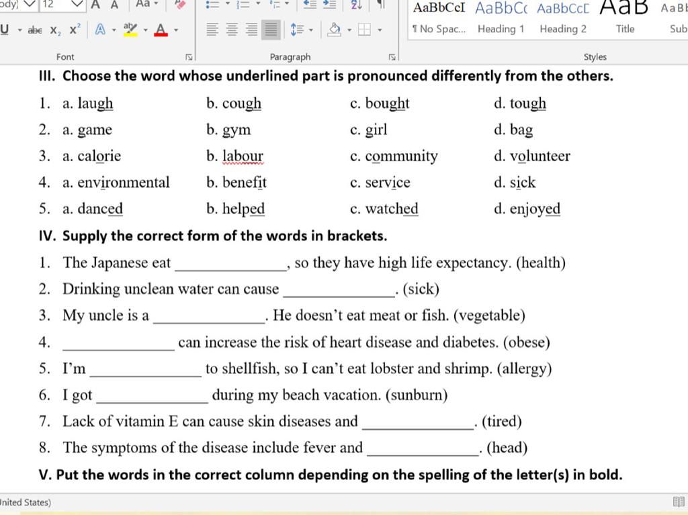Apply text effects and typography
The height and width of the screenshot is (515, 688).
(x=101, y=30)
